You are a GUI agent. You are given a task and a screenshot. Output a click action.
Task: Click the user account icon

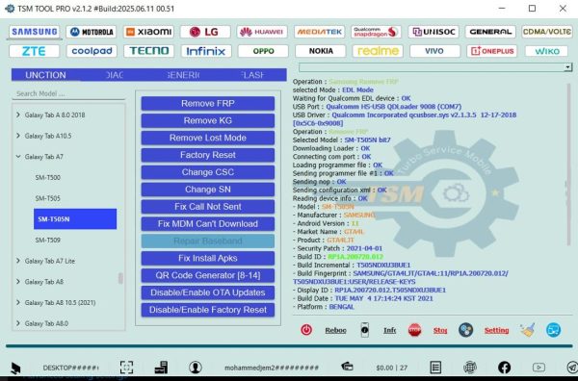[195, 367]
